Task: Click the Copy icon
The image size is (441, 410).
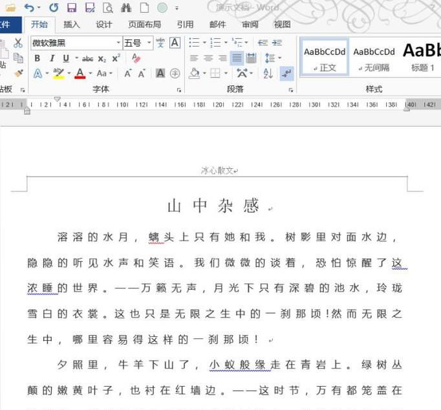Action: 18,58
